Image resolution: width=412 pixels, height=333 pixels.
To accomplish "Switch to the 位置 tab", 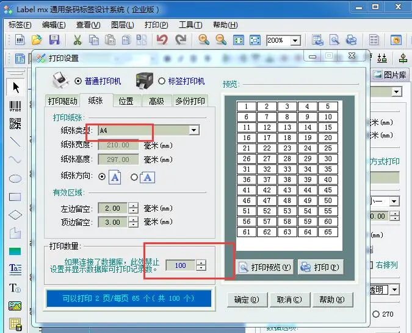I will tap(126, 101).
